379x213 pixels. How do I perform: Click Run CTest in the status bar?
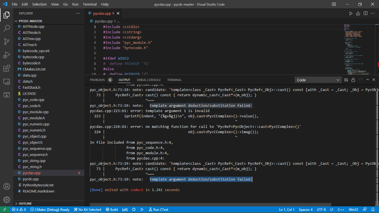pyautogui.click(x=158, y=210)
